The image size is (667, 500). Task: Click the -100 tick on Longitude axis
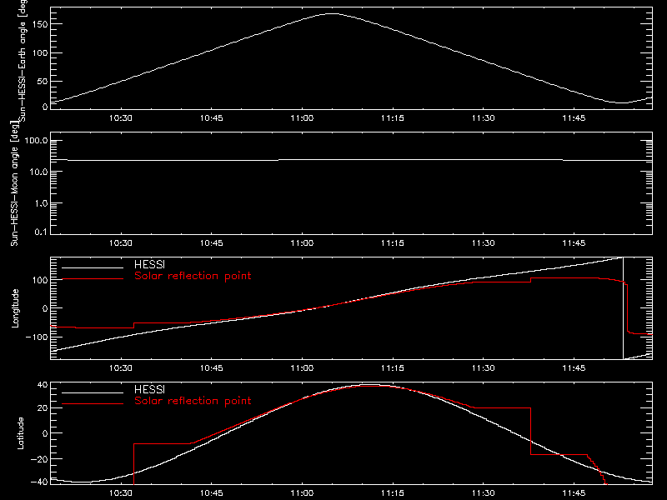(x=36, y=337)
